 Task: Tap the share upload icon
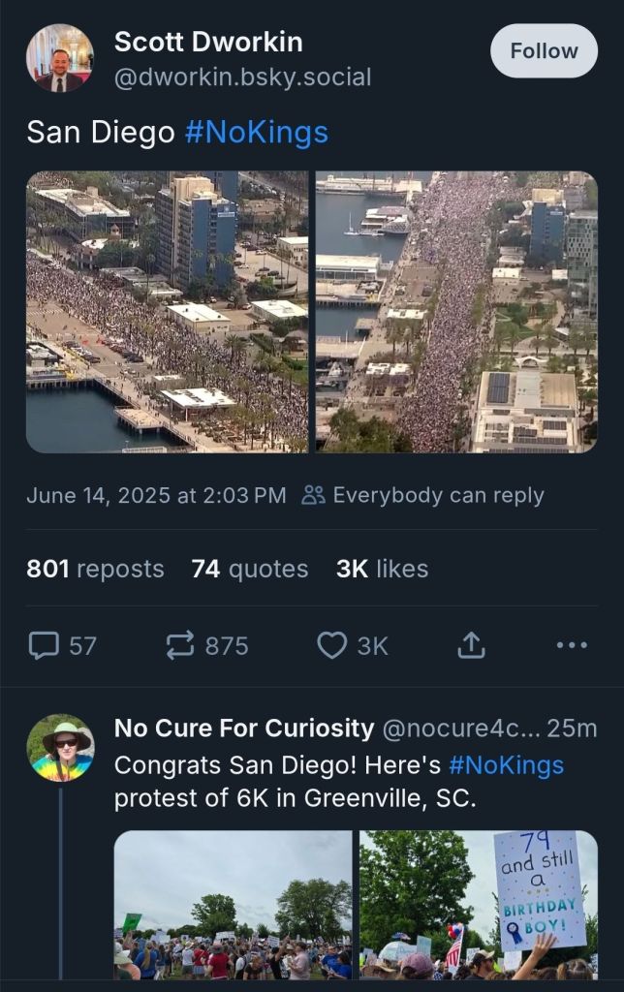471,645
